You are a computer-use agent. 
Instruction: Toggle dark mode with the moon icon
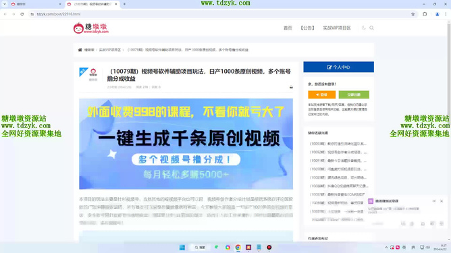pos(363,28)
